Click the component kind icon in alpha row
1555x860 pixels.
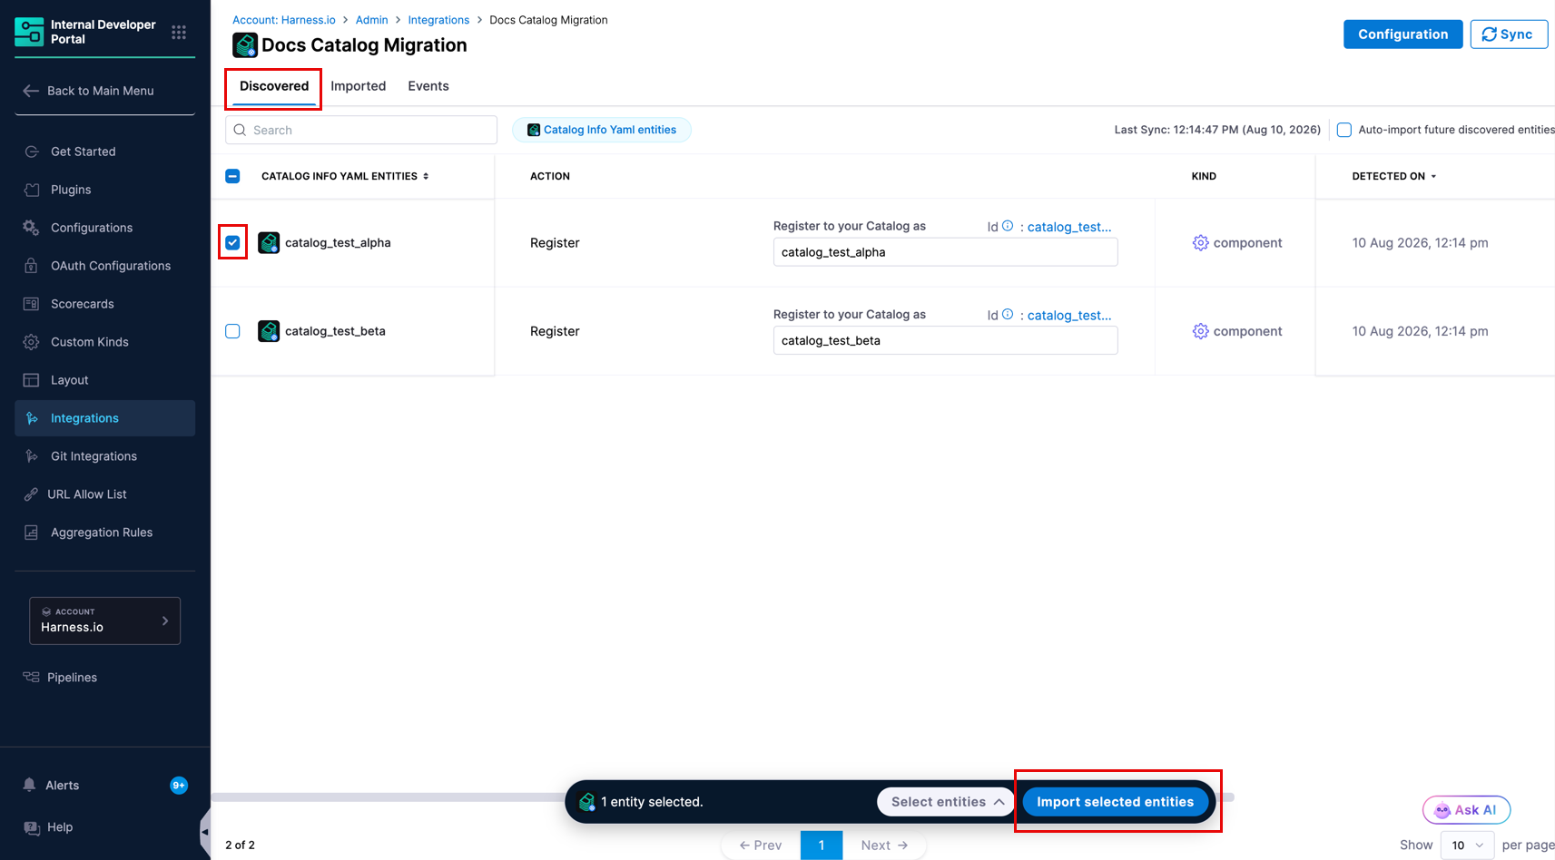(1200, 242)
